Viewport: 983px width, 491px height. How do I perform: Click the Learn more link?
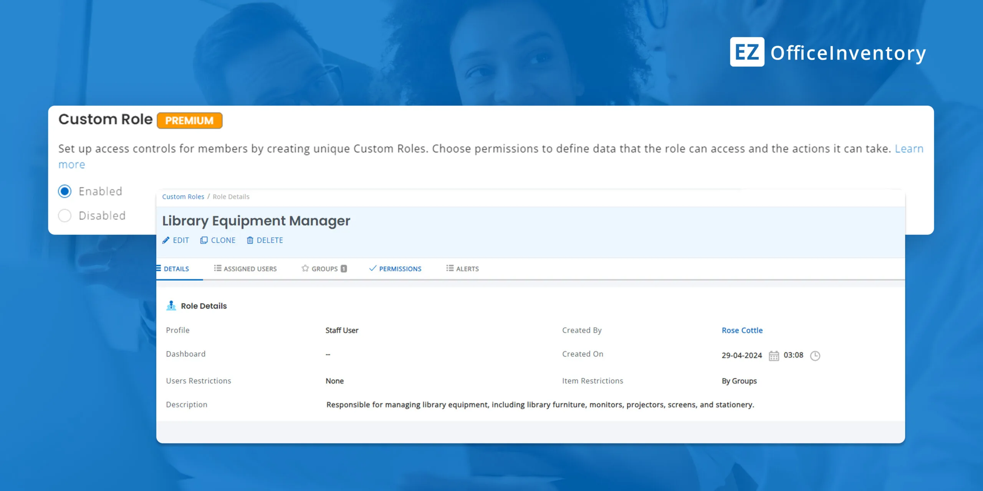[909, 148]
